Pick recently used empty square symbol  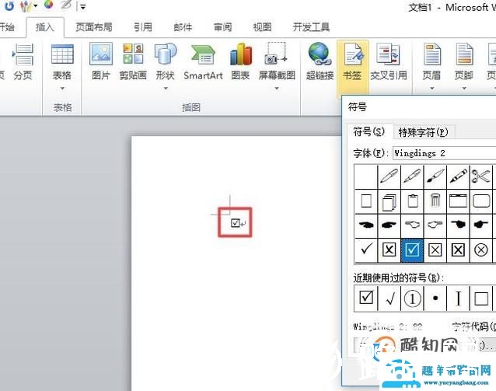pyautogui.click(x=481, y=298)
